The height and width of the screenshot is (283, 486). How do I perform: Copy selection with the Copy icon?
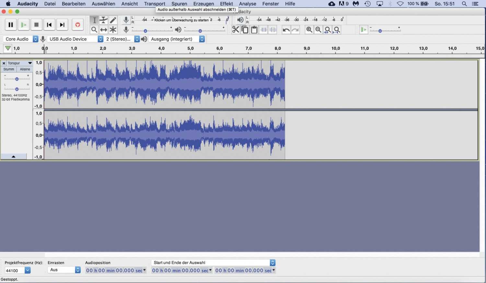245,30
